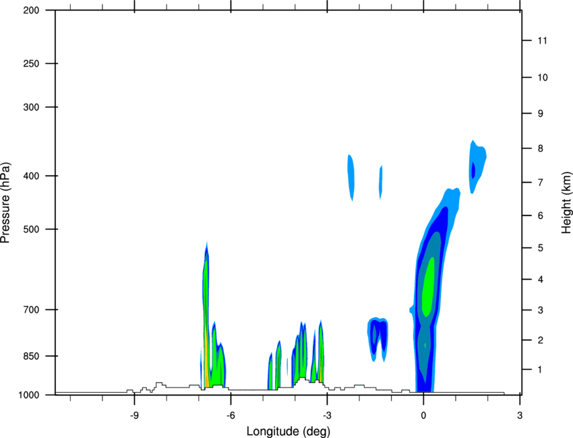
Task: Select the 700 pressure tick label
Action: pyautogui.click(x=31, y=309)
